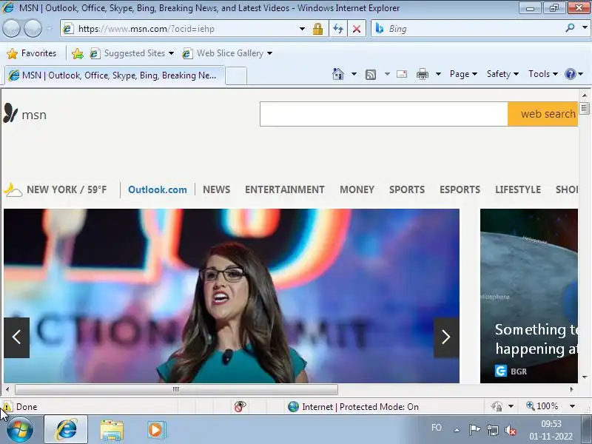592x444 pixels.
Task: Open the main carousel story image
Action: (x=232, y=295)
